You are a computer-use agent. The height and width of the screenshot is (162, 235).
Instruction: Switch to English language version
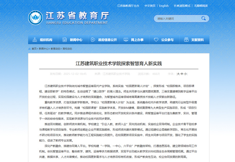pyautogui.click(x=164, y=6)
